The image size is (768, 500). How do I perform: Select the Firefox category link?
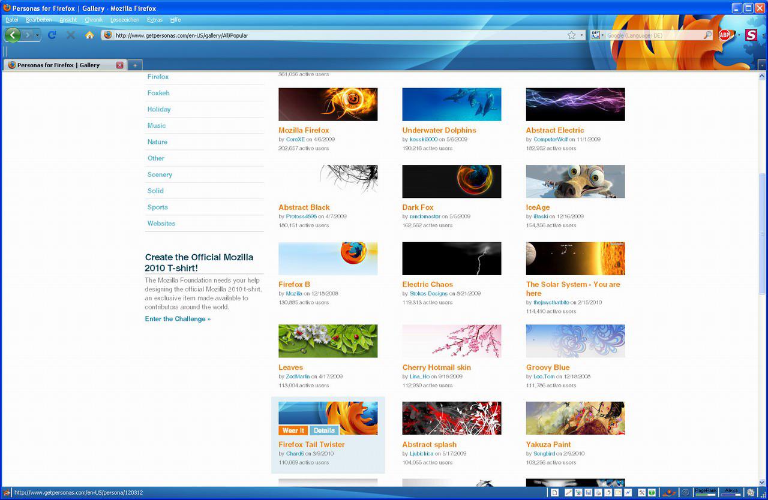point(158,77)
